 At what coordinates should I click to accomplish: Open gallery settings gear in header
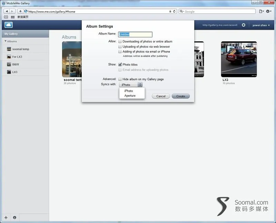(x=244, y=25)
